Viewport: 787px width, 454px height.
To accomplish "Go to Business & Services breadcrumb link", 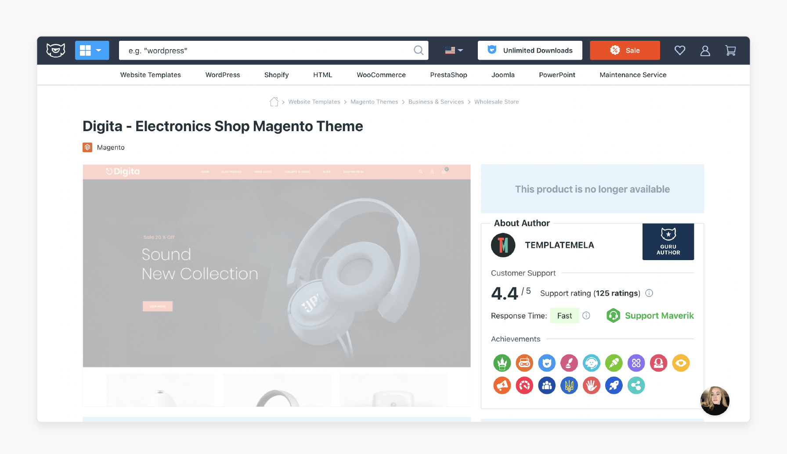I will coord(436,102).
